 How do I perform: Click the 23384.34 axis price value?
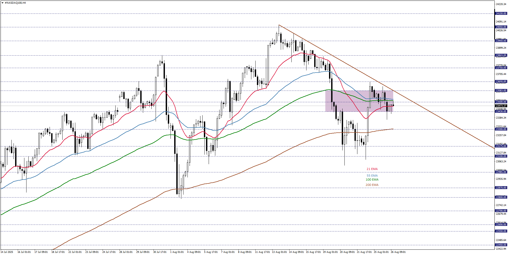point(501,118)
